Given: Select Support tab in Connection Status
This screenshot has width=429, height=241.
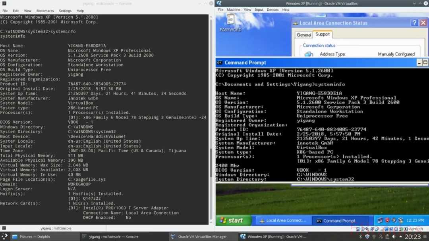Looking at the screenshot, I should 322,34.
